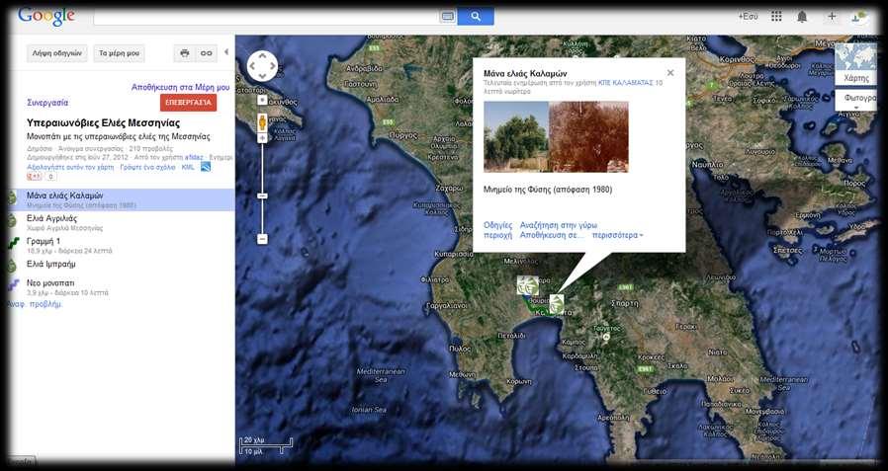Screen dimensions: 888x471
Task: Open the green olive tree photo thumbnail
Action: click(x=516, y=136)
